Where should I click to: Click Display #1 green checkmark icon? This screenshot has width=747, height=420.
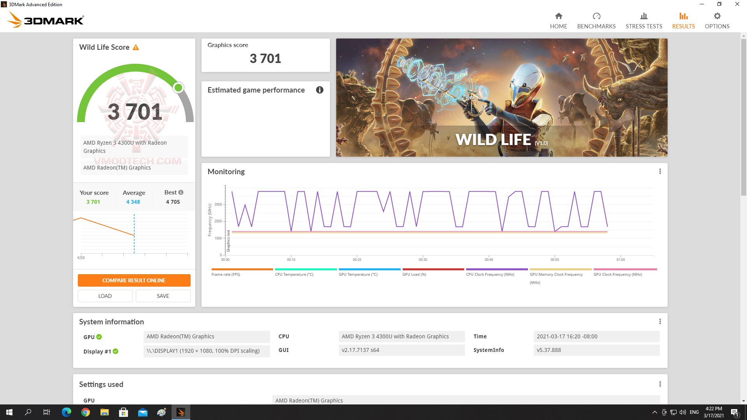point(116,351)
